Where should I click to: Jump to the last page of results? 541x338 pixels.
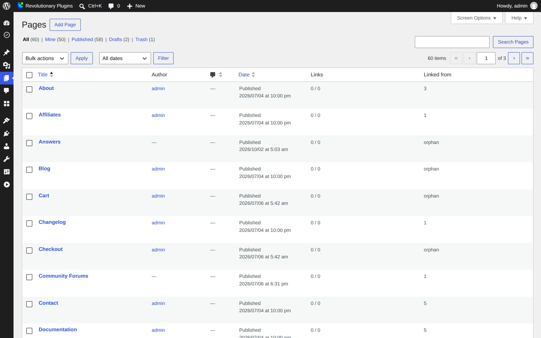tap(527, 58)
